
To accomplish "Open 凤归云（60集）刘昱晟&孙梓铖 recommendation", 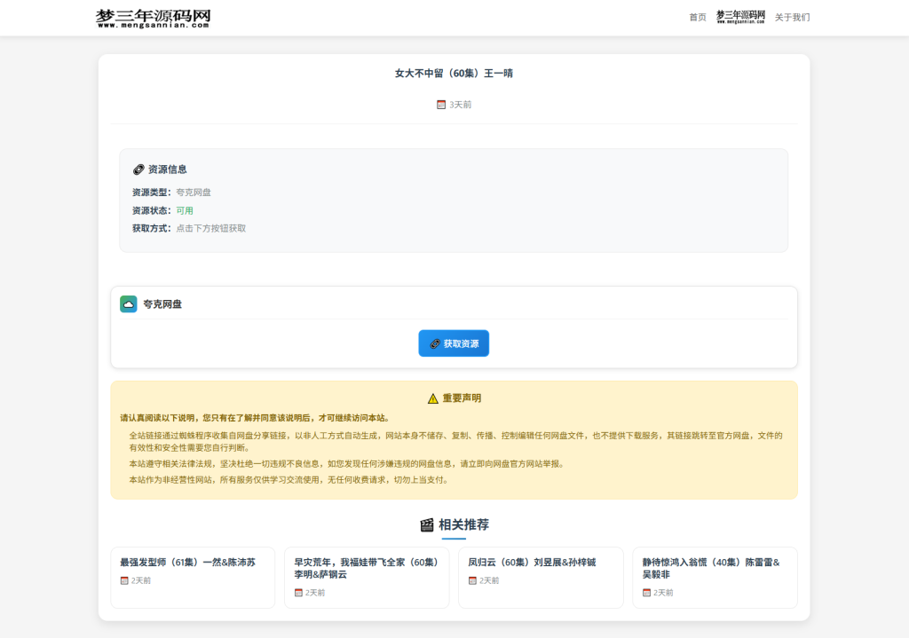I will coord(541,577).
